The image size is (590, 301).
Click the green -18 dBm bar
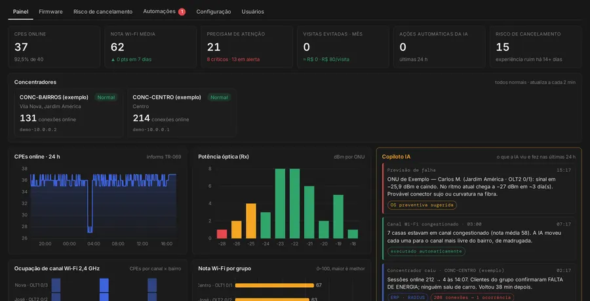pos(353,233)
